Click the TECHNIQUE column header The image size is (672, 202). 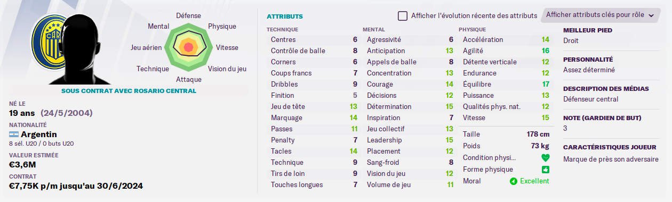[x=283, y=30]
